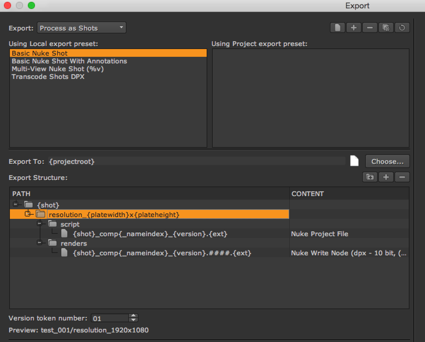Collapse the renders folder node
The width and height of the screenshot is (425, 342).
click(x=39, y=243)
